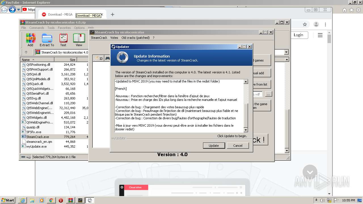Screen dimensions: 363x204
Task: Open the Votes menu
Action: 114,38
